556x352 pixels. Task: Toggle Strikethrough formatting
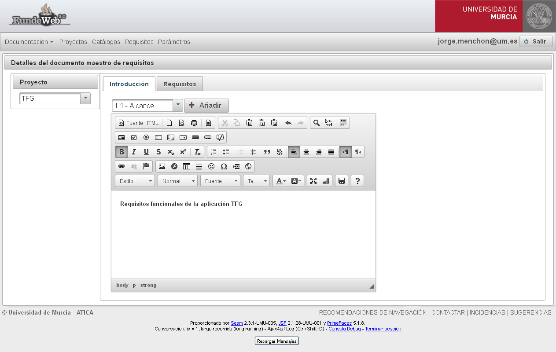(158, 152)
